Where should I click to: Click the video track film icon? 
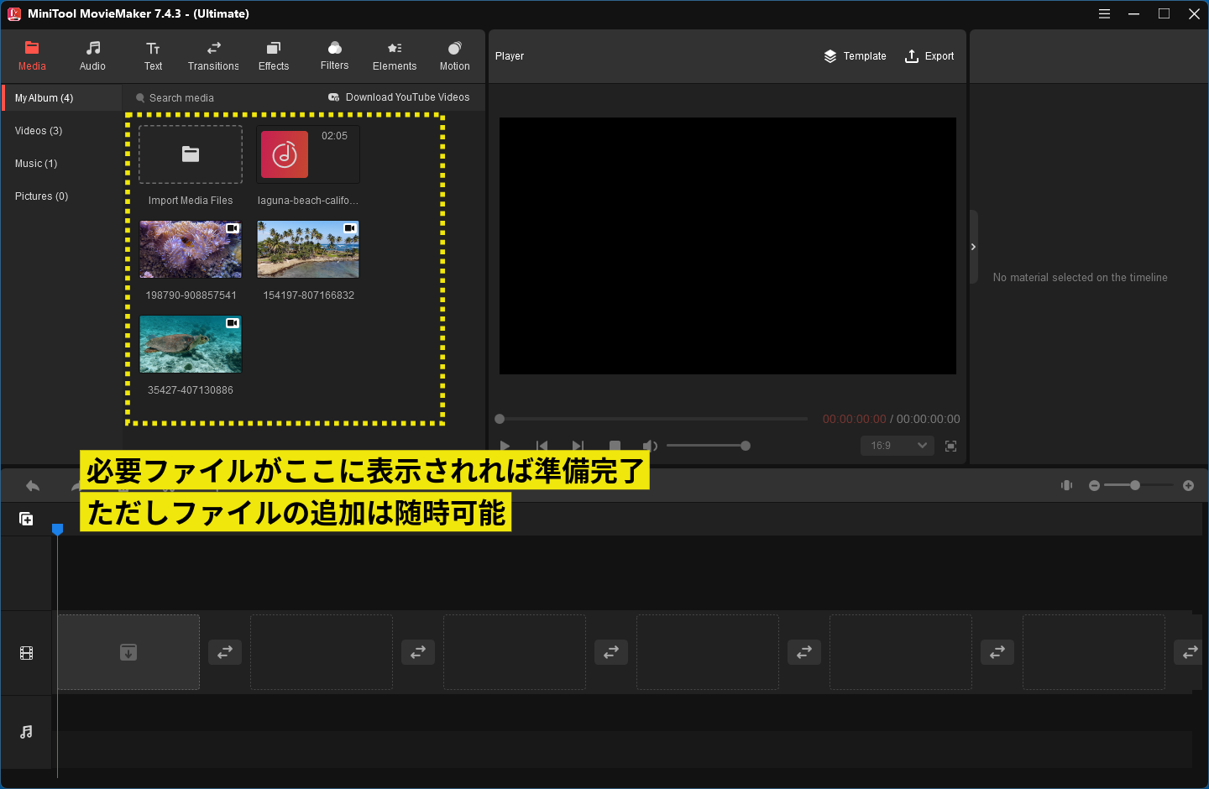coord(26,653)
